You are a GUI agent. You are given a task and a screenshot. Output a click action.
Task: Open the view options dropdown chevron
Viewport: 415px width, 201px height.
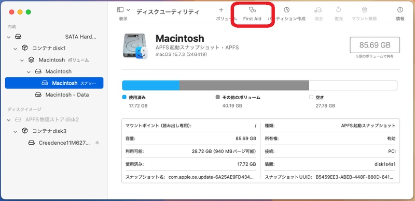click(x=128, y=10)
